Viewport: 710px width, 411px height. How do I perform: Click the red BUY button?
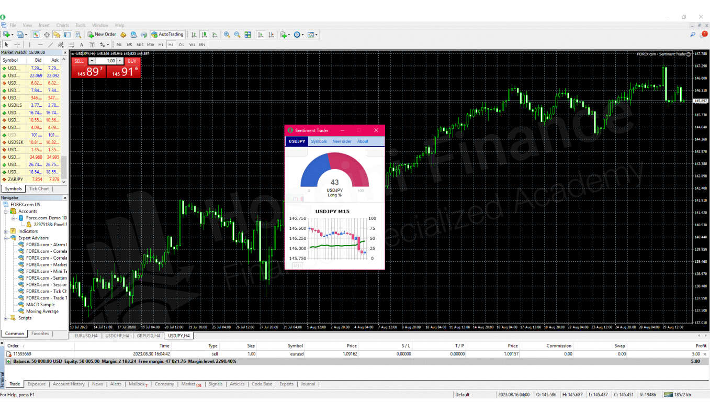pos(132,61)
